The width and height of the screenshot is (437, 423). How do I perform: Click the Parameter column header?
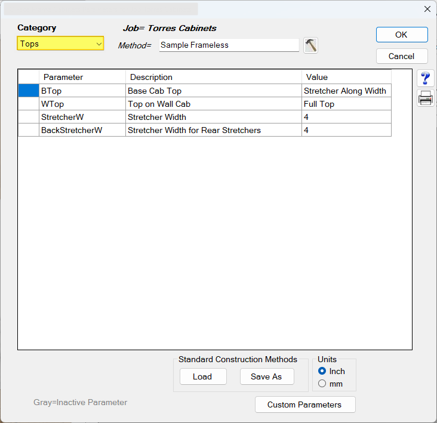(x=82, y=77)
